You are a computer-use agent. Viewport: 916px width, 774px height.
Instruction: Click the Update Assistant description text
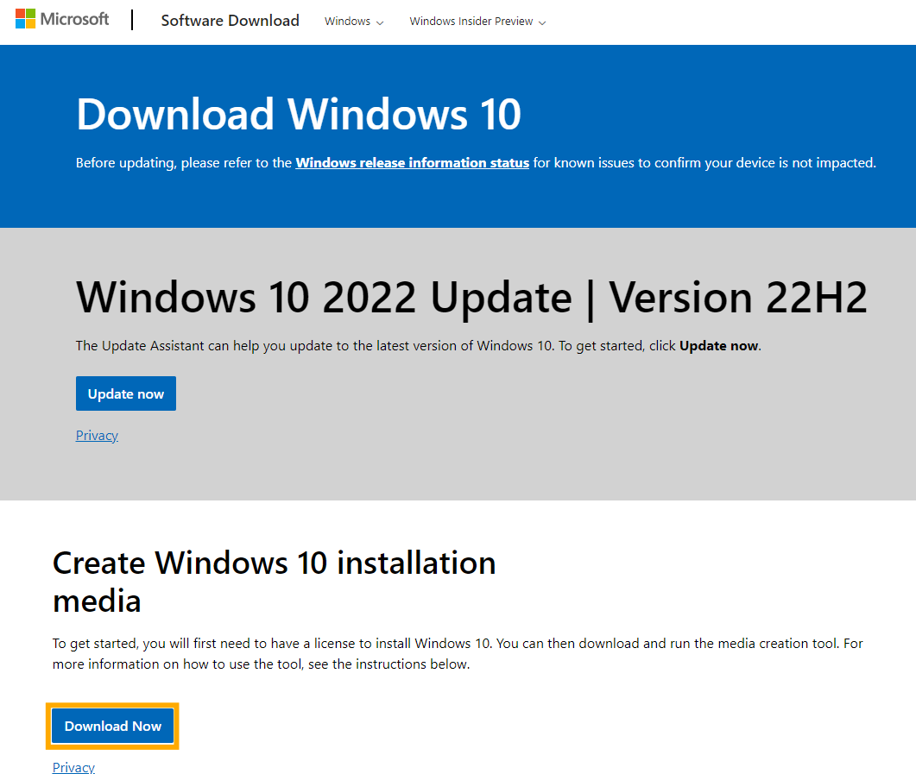pos(418,345)
